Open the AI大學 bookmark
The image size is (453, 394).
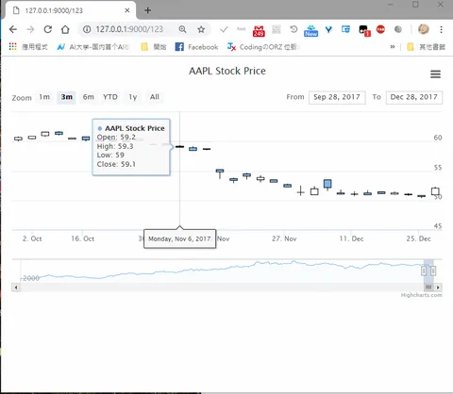click(93, 47)
